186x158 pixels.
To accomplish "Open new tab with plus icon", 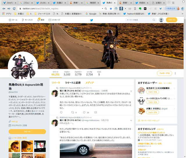I will tap(169, 2).
